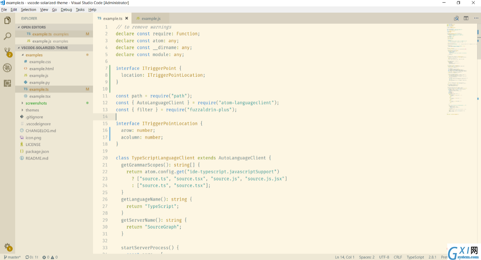Collapse the OPEN EDITORS section
The height and width of the screenshot is (260, 481).
[54, 27]
